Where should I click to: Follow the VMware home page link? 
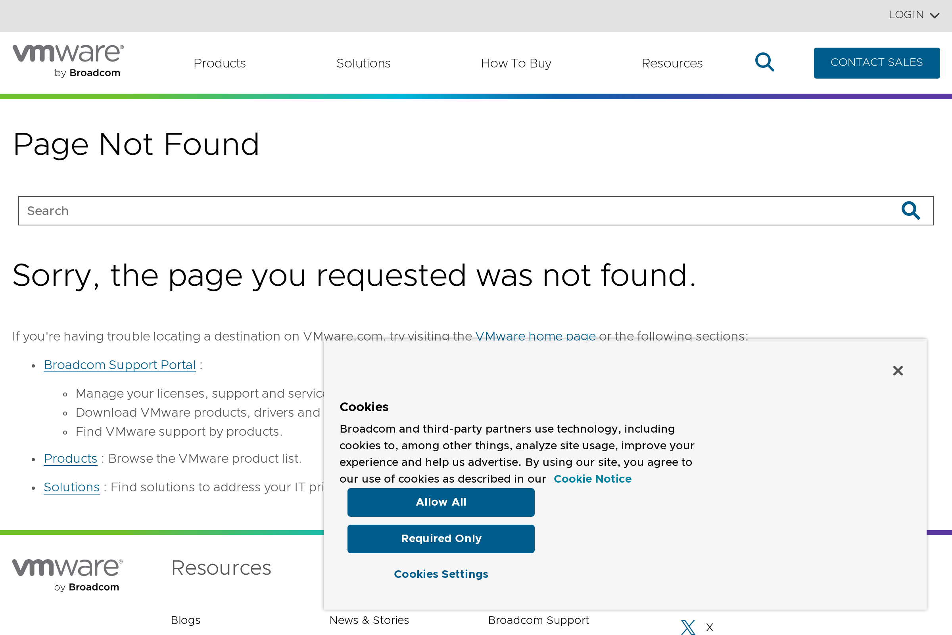pyautogui.click(x=535, y=336)
